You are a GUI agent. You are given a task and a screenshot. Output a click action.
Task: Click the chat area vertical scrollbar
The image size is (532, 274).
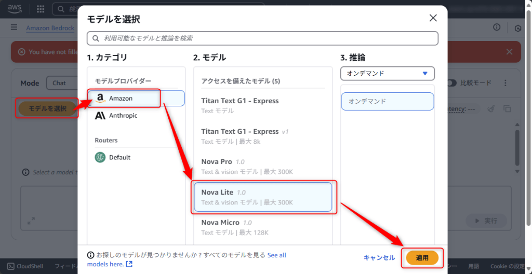tap(517, 147)
